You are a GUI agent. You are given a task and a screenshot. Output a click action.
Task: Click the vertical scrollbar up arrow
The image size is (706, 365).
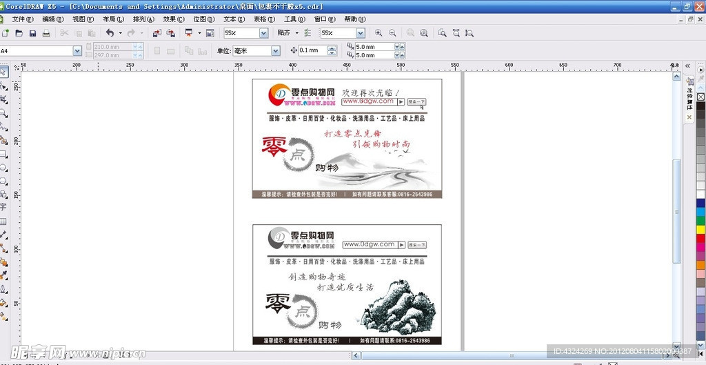point(677,77)
